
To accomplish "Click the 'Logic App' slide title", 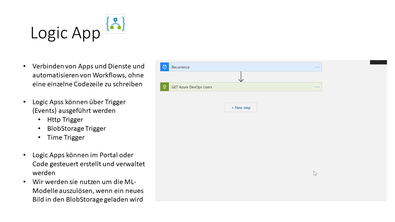I will click(65, 33).
